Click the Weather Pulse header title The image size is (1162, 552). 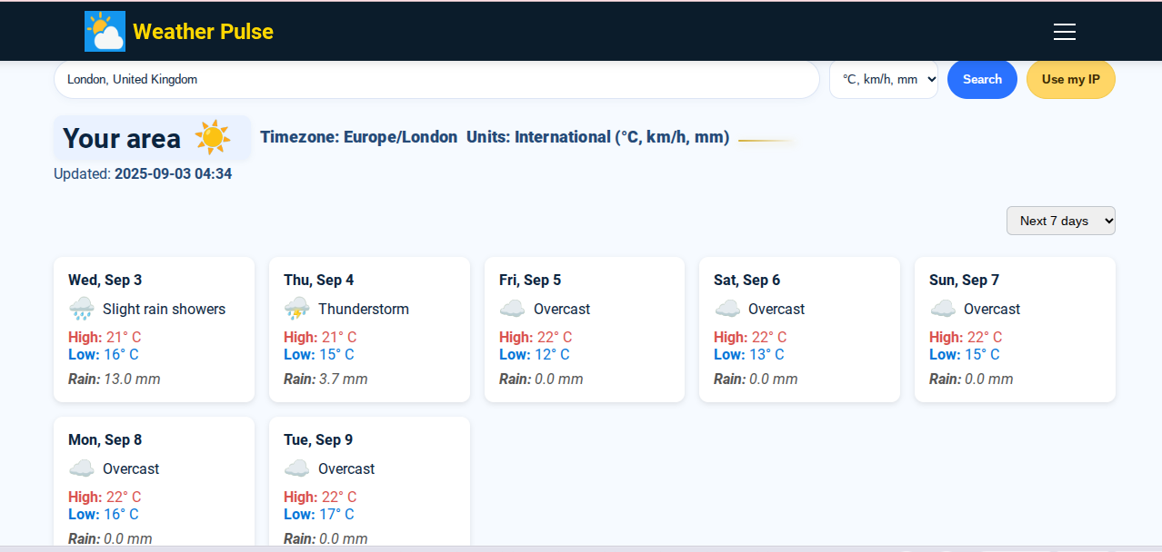pos(203,32)
